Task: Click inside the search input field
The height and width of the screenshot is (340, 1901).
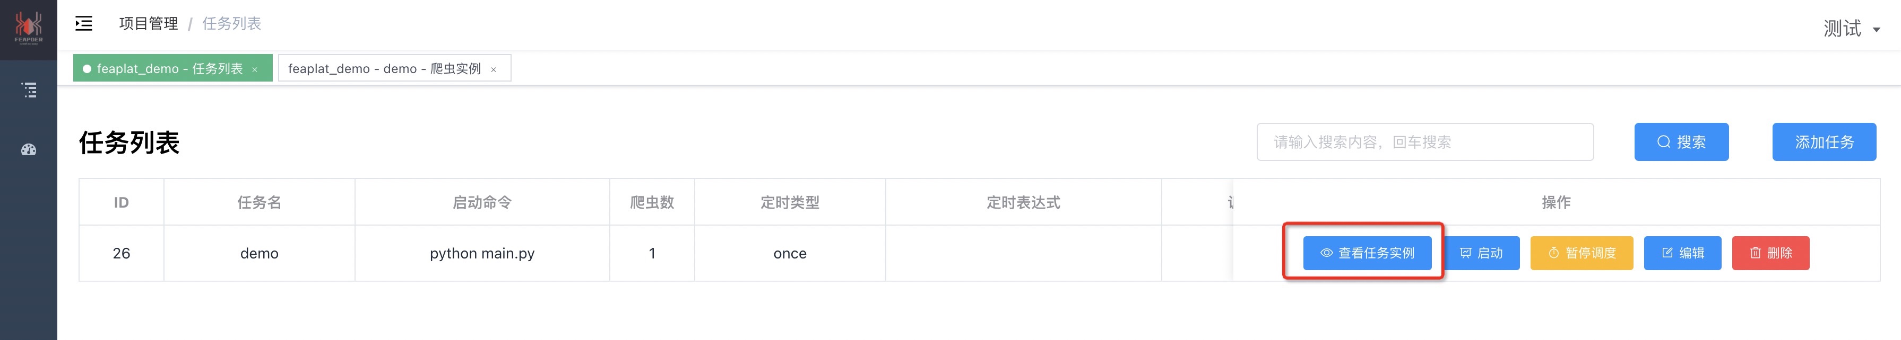Action: point(1424,142)
